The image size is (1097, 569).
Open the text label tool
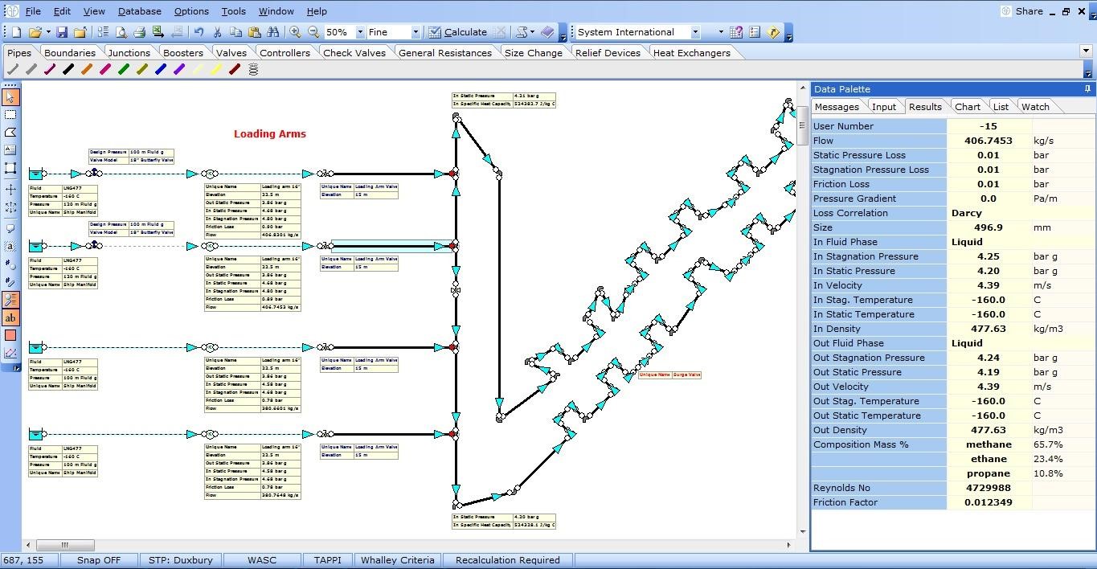coord(10,151)
